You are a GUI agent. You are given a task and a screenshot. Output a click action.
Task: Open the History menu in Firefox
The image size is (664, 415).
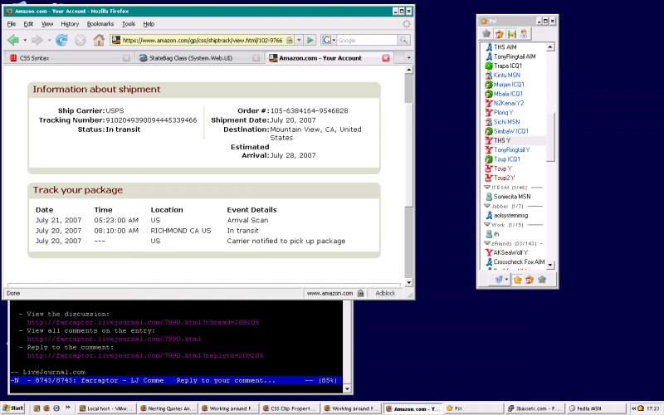click(70, 24)
